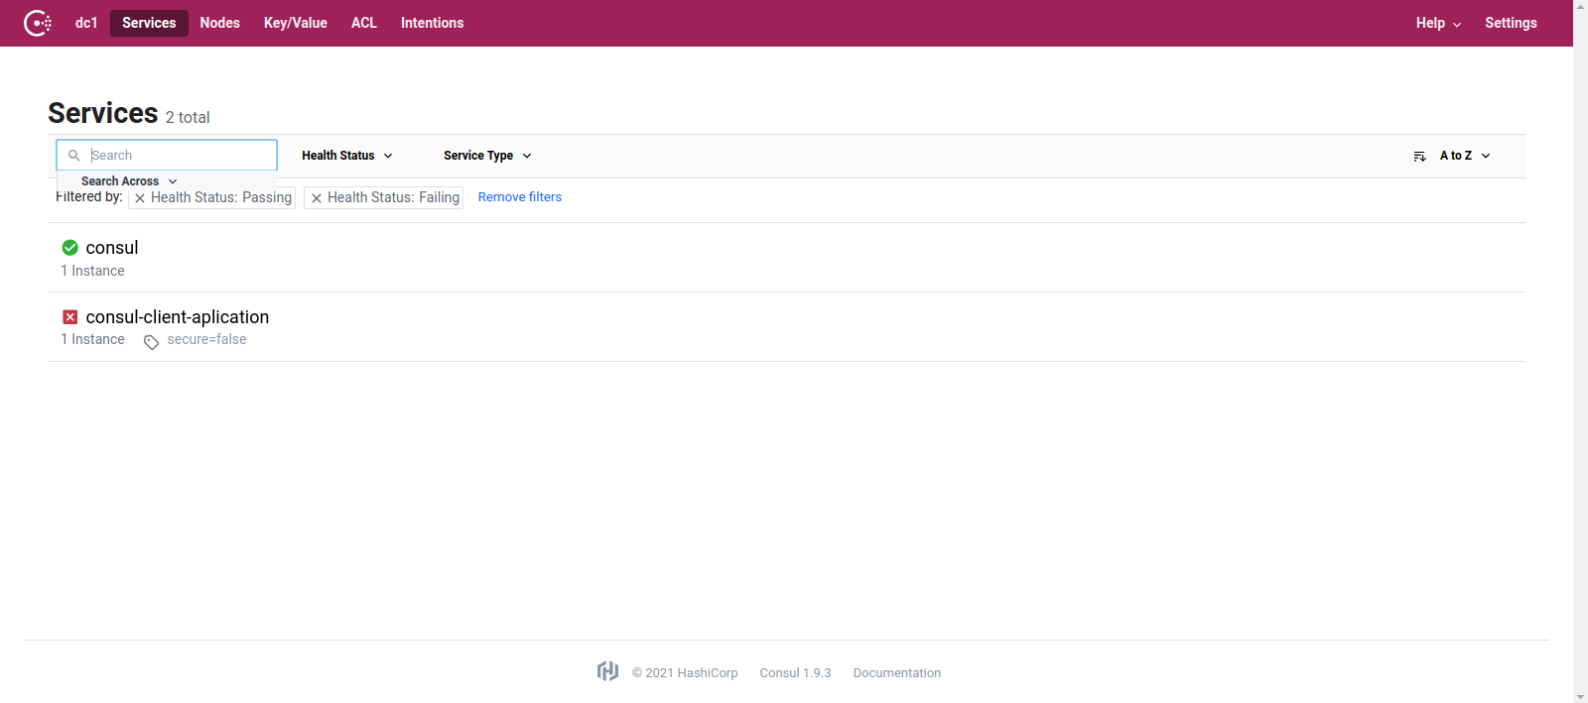Remove the Health Status: Failing filter
The width and height of the screenshot is (1588, 703).
coord(317,198)
